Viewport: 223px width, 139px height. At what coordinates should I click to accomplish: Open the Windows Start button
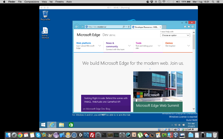(43, 125)
